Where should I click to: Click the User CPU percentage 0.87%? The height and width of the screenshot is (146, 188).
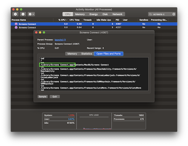(71, 119)
